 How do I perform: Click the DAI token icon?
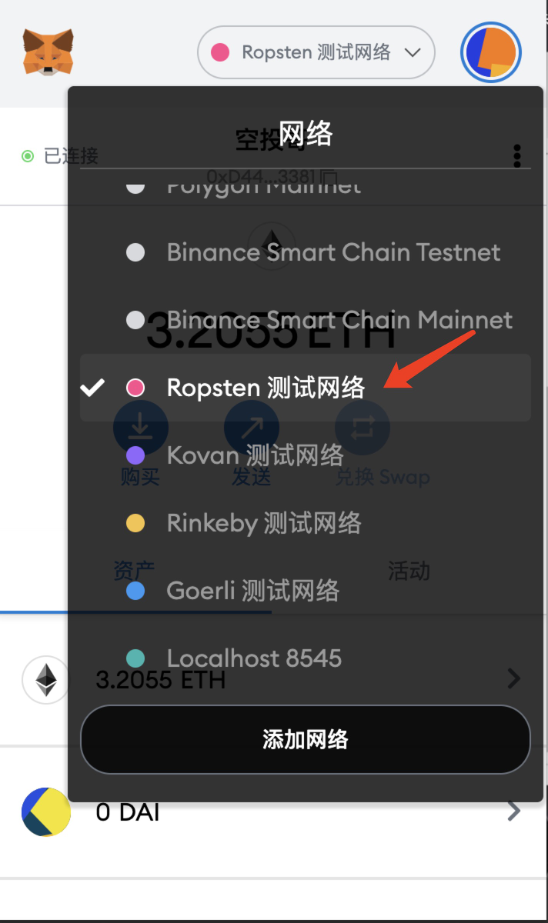[x=45, y=812]
